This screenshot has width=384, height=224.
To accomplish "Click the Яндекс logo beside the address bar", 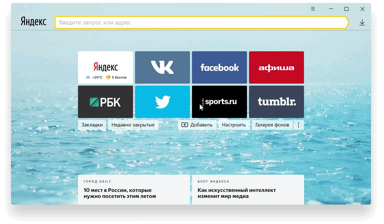I will click(33, 22).
